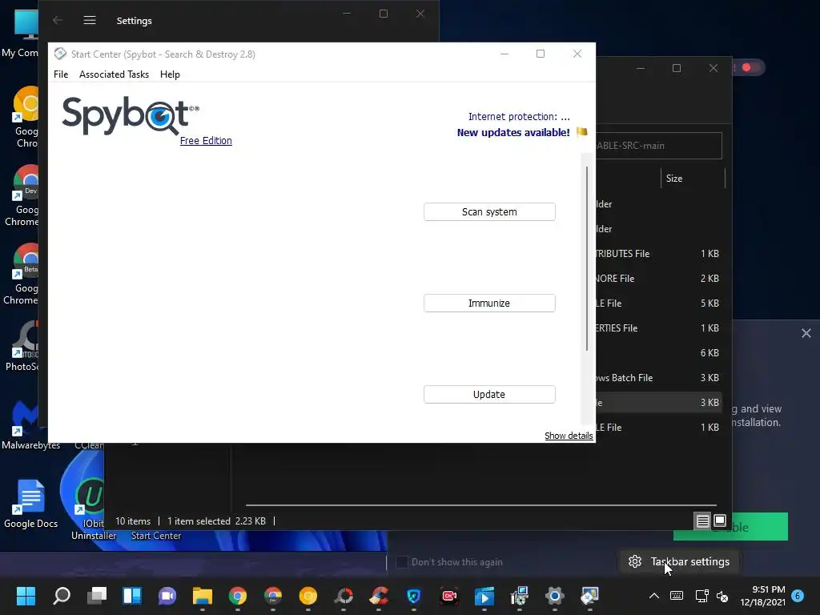
Task: Open the PhotoScape desktop shortcut
Action: [x=22, y=346]
